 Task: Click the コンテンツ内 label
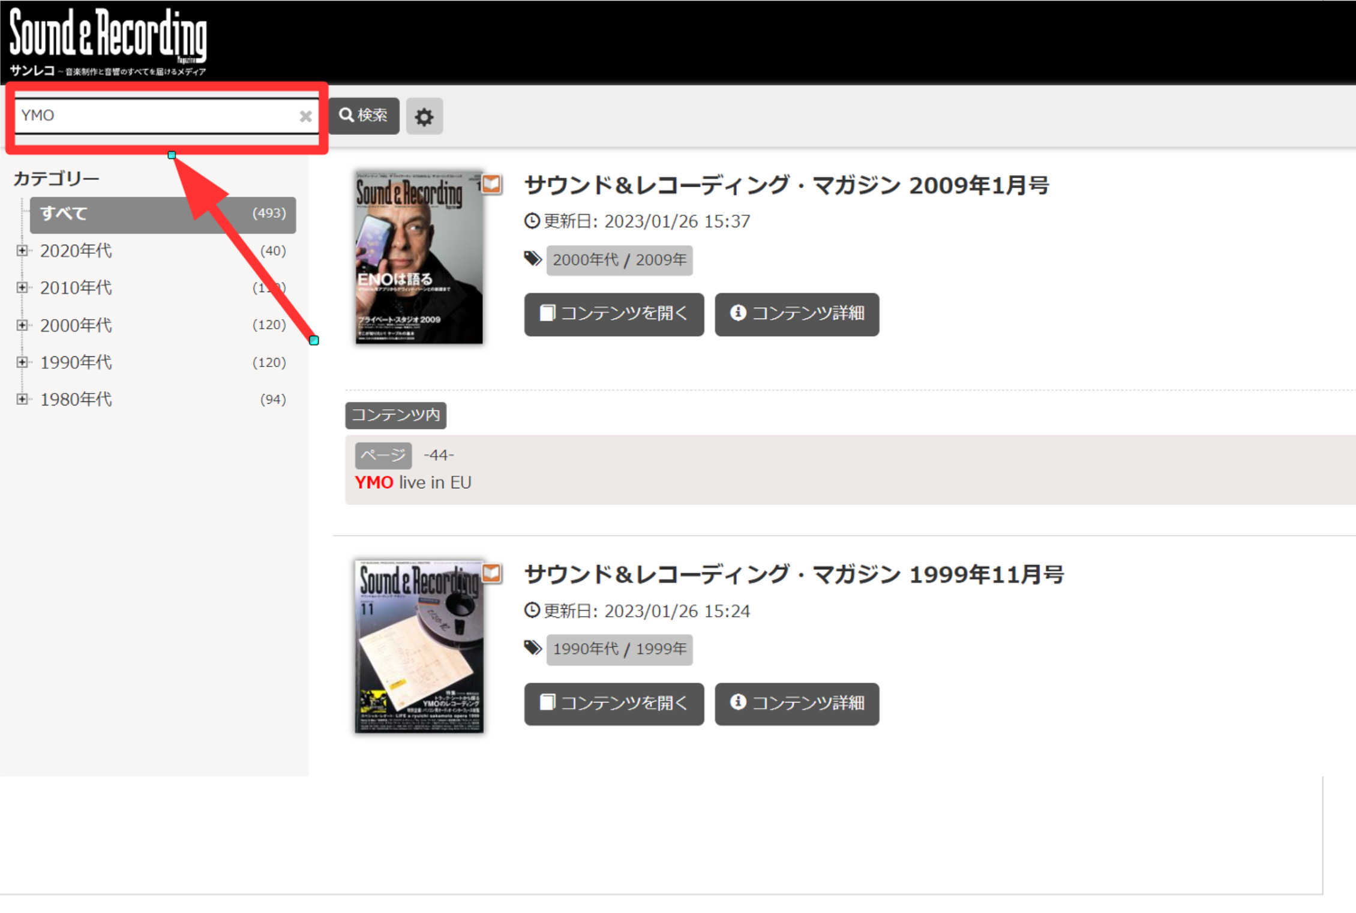click(395, 415)
